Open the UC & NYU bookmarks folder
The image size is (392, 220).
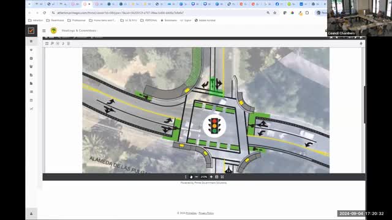click(128, 20)
